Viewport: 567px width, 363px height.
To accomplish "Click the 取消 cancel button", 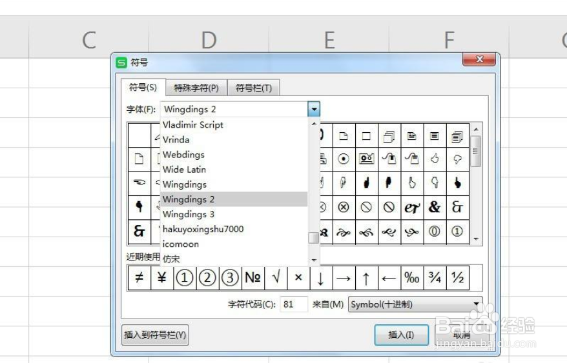I will (x=461, y=335).
